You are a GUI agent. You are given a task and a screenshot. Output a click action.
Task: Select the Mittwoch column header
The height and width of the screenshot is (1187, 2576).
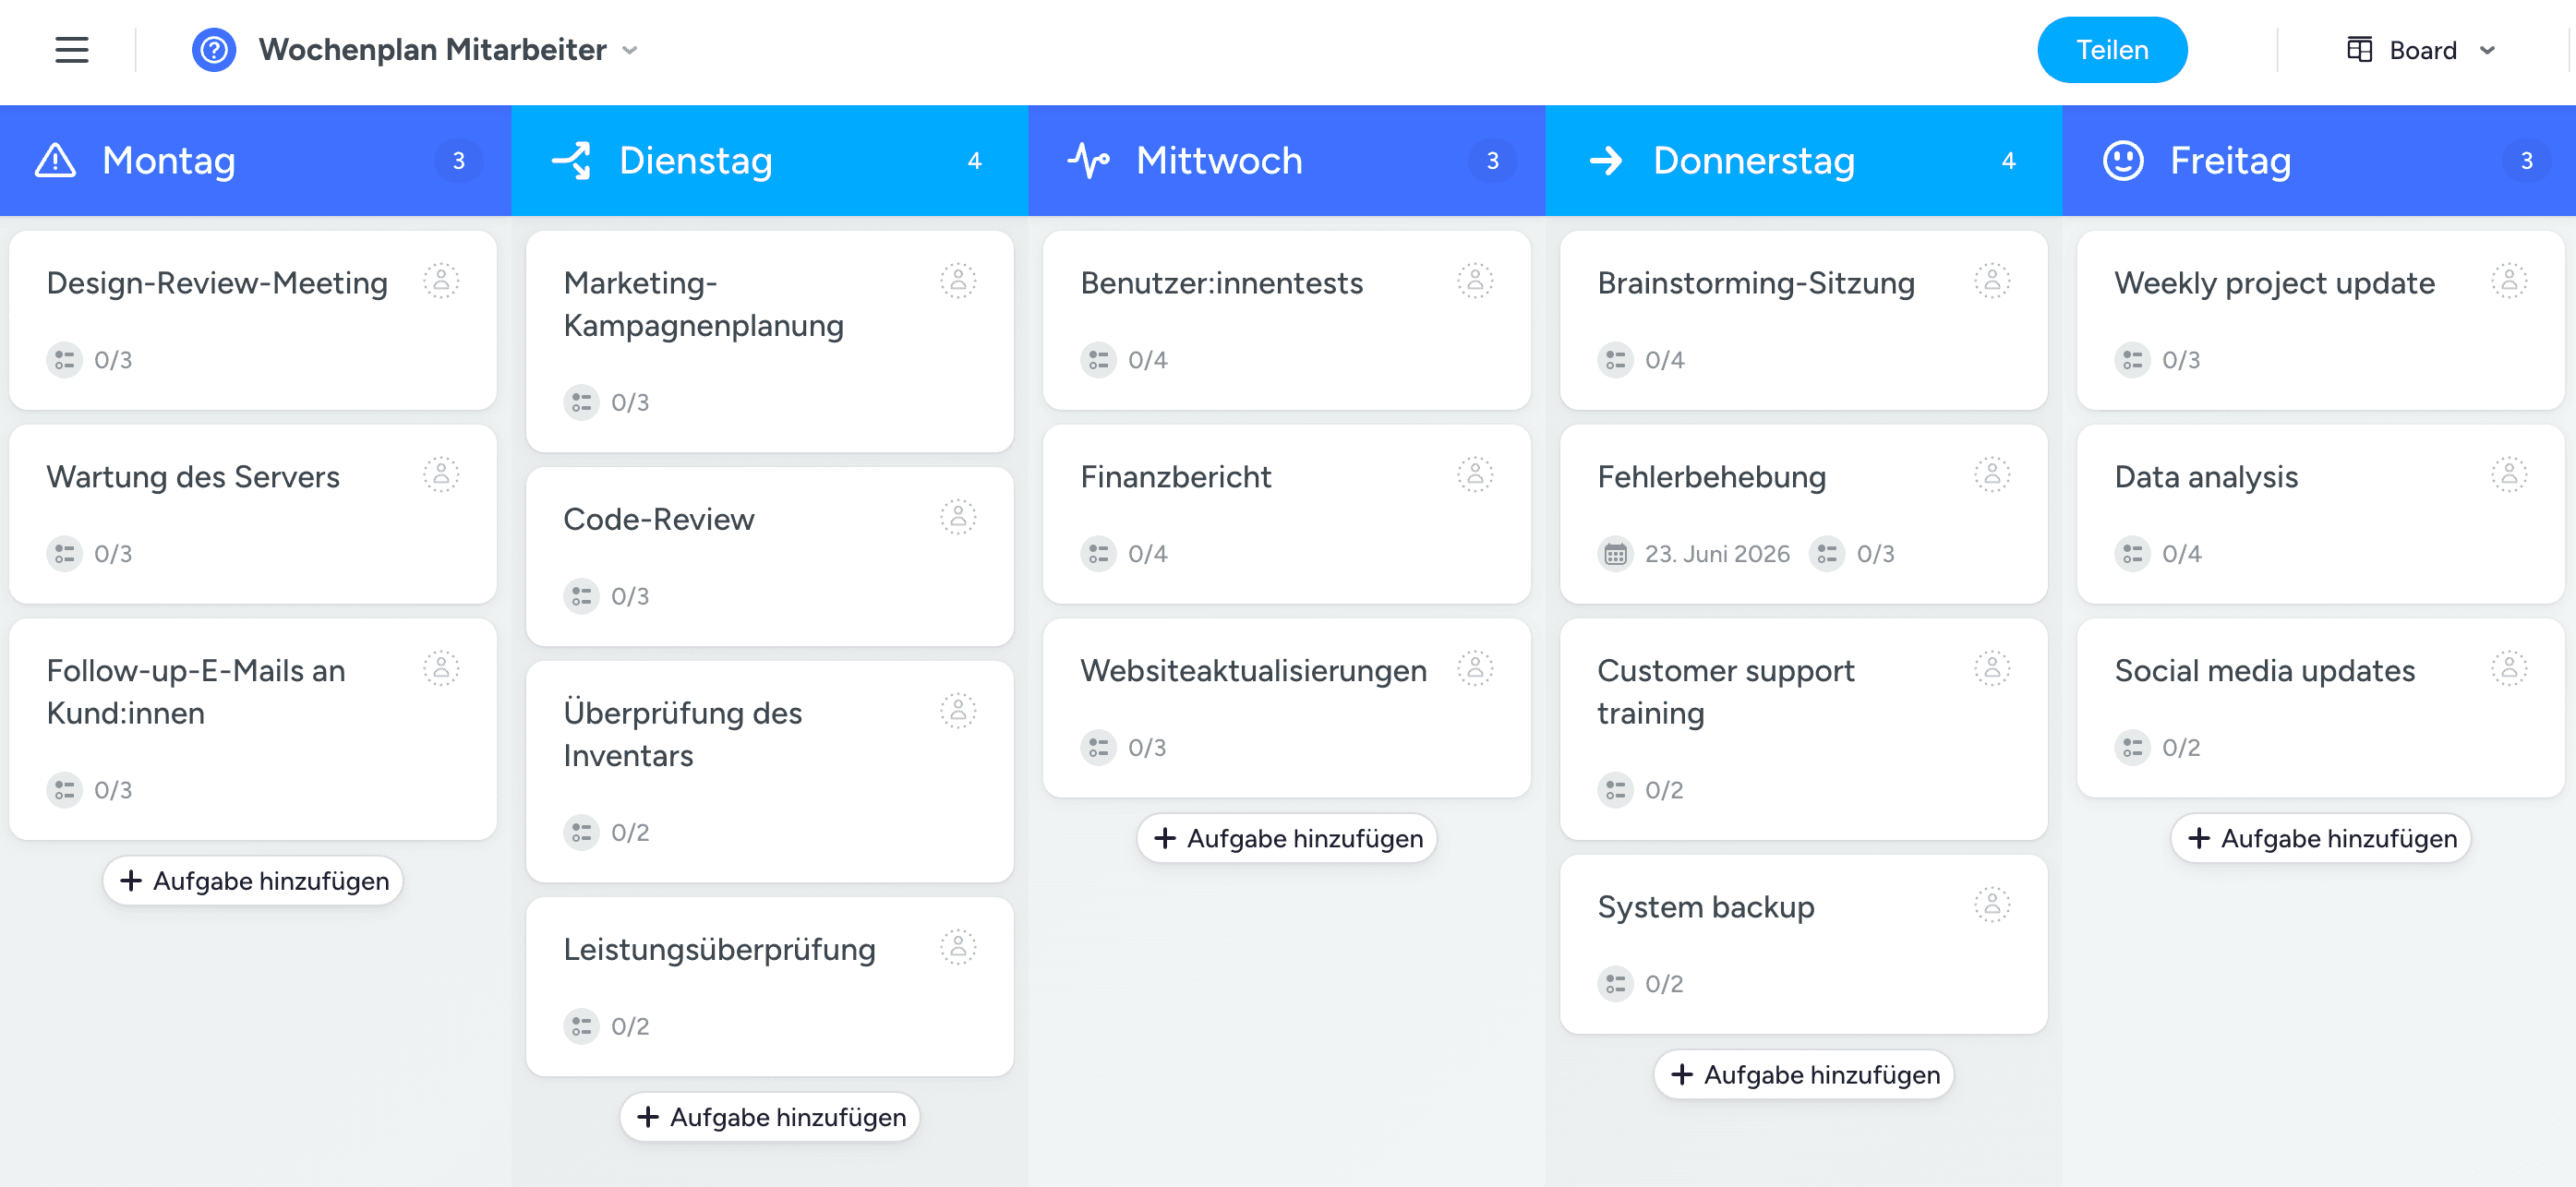click(x=1218, y=161)
